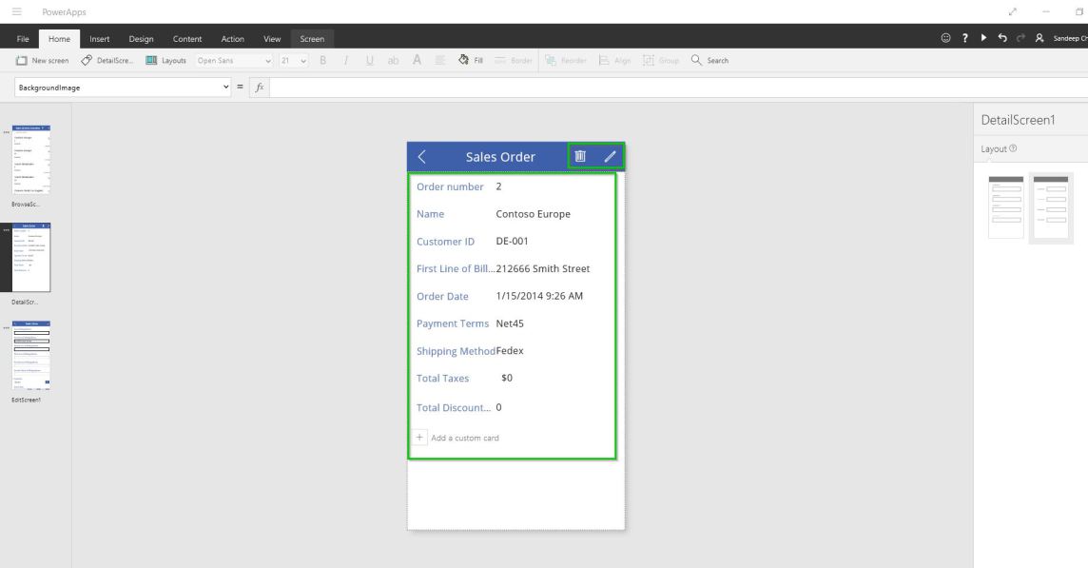Open the BackgroundImage property dropdown

[x=123, y=87]
